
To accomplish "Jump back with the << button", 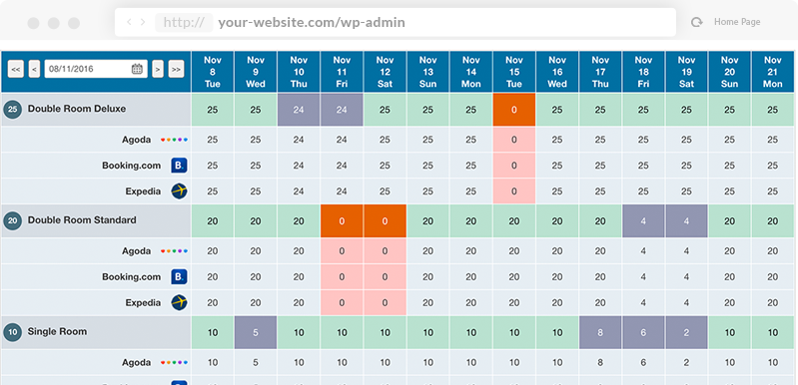I will click(x=16, y=69).
